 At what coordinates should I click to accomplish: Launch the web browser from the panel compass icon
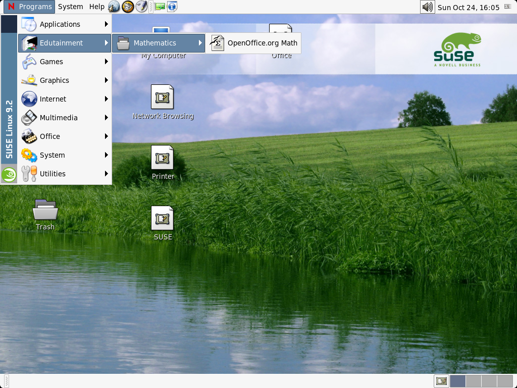coord(114,7)
